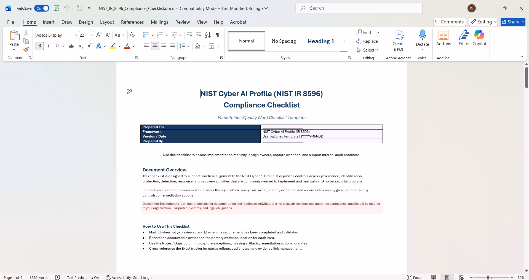The width and height of the screenshot is (529, 280).
Task: Toggle Bold formatting button
Action: pyautogui.click(x=40, y=46)
